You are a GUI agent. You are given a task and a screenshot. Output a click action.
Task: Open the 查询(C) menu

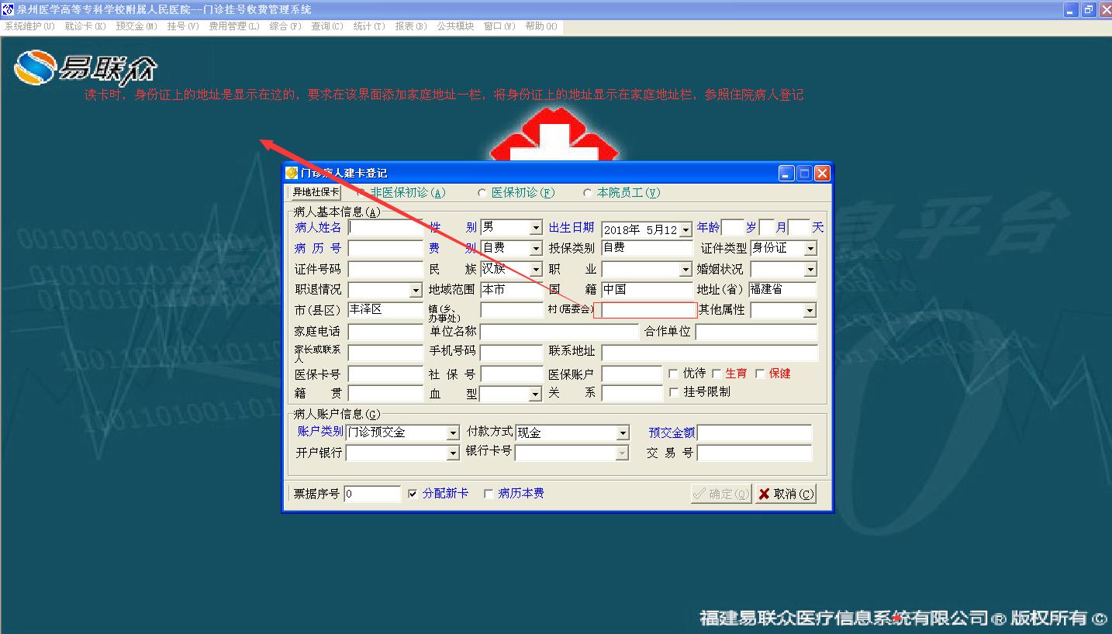327,26
